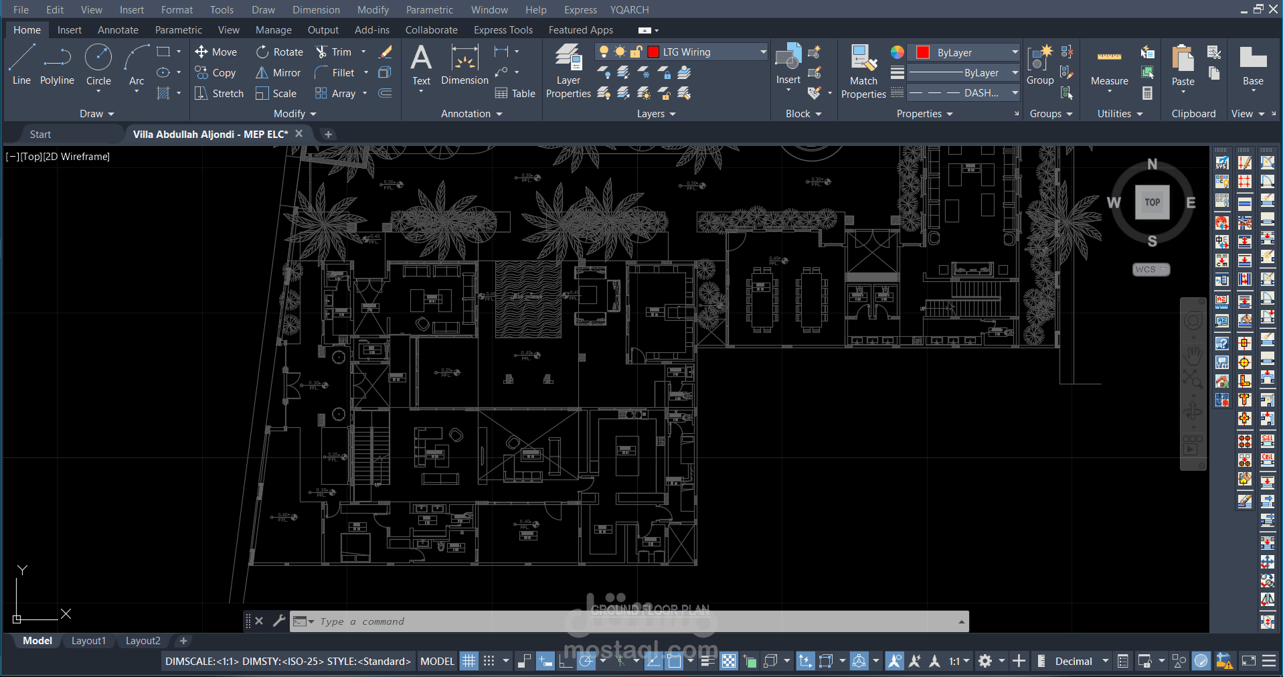Toggle drawing grid display in status bar
Screen dimensions: 1283x677
click(x=469, y=661)
